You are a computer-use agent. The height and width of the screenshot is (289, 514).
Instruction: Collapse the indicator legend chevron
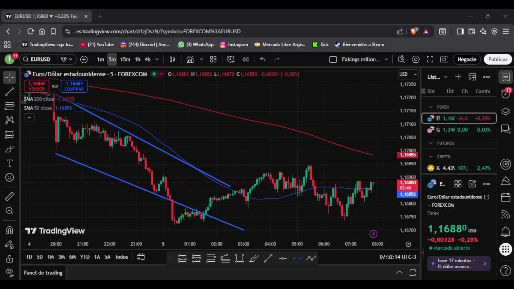pyautogui.click(x=29, y=118)
